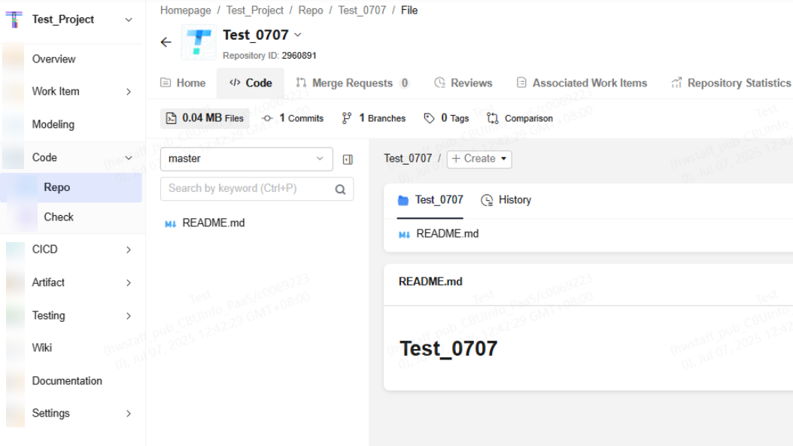Screen dimensions: 793x446
Task: Click the Merge Requests count badge 0
Action: 404,83
